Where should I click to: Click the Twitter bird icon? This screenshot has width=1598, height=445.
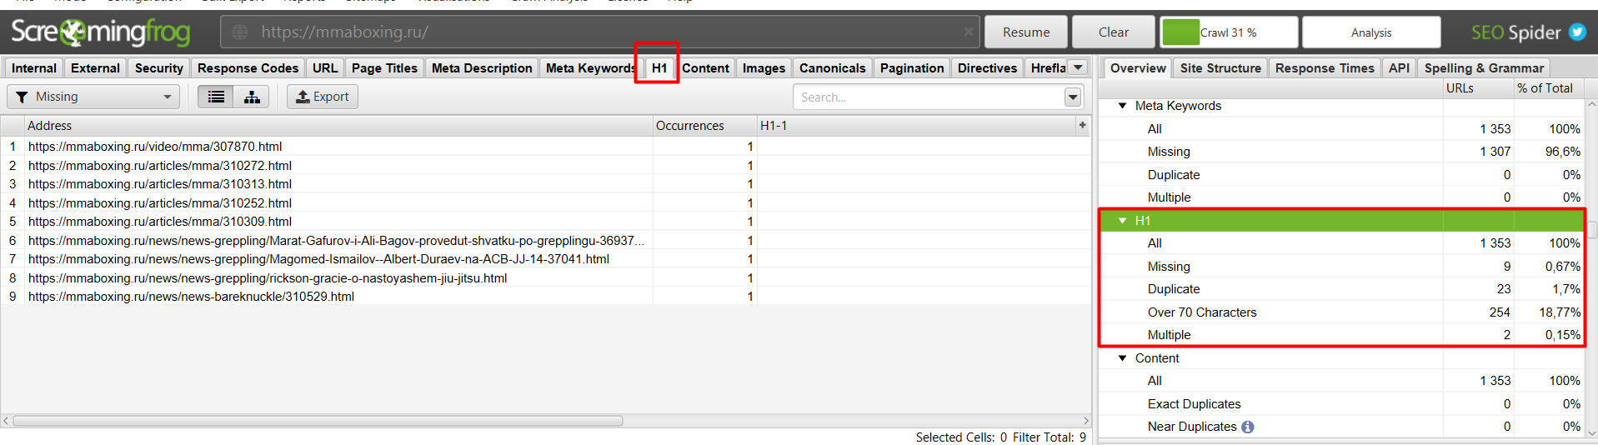pos(1577,32)
